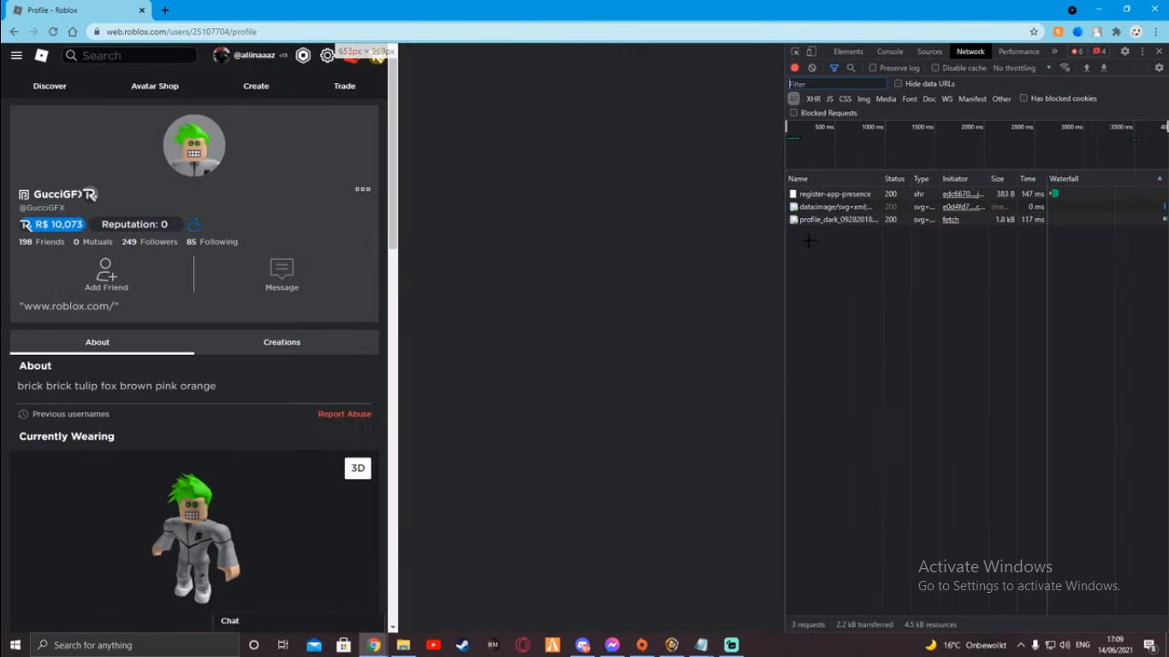Open the Roblox hamburger menu
Screen dimensions: 1169x657
point(16,56)
